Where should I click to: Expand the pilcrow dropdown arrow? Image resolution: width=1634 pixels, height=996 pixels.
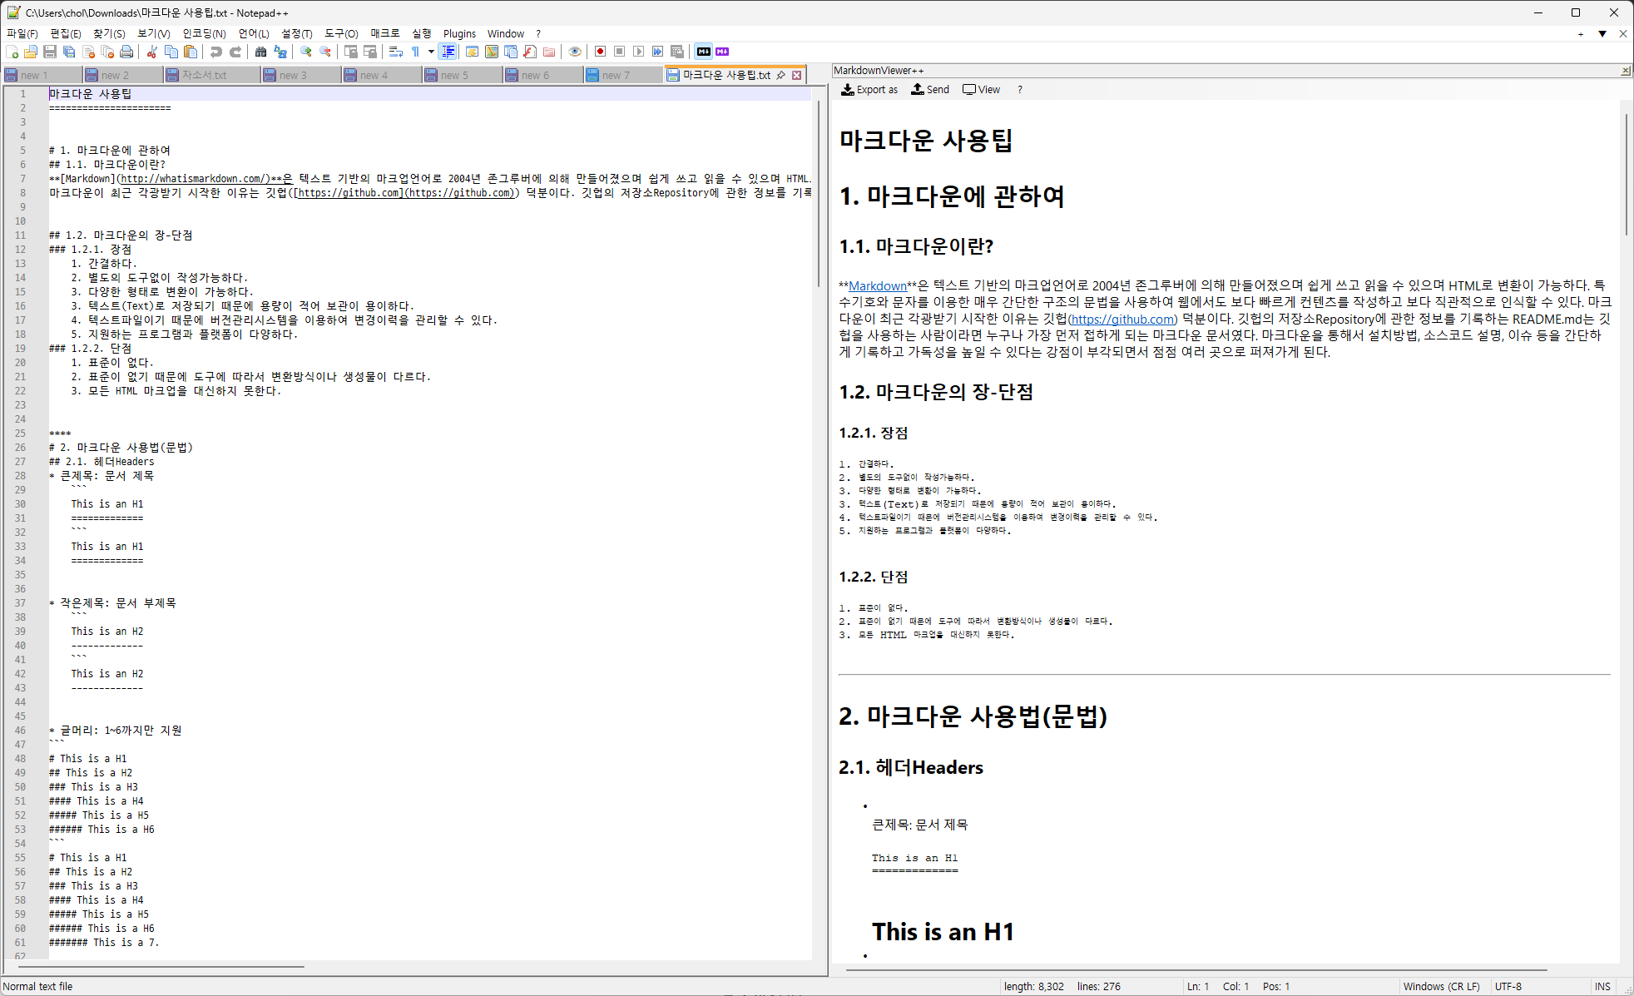point(431,52)
